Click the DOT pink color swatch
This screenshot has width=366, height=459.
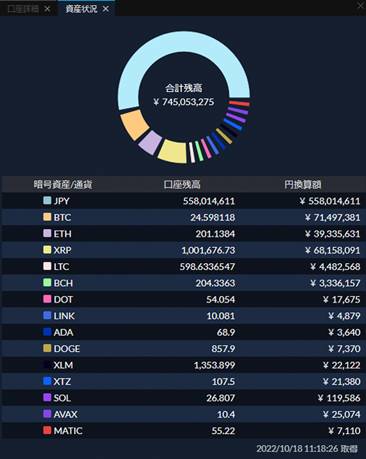(x=47, y=299)
